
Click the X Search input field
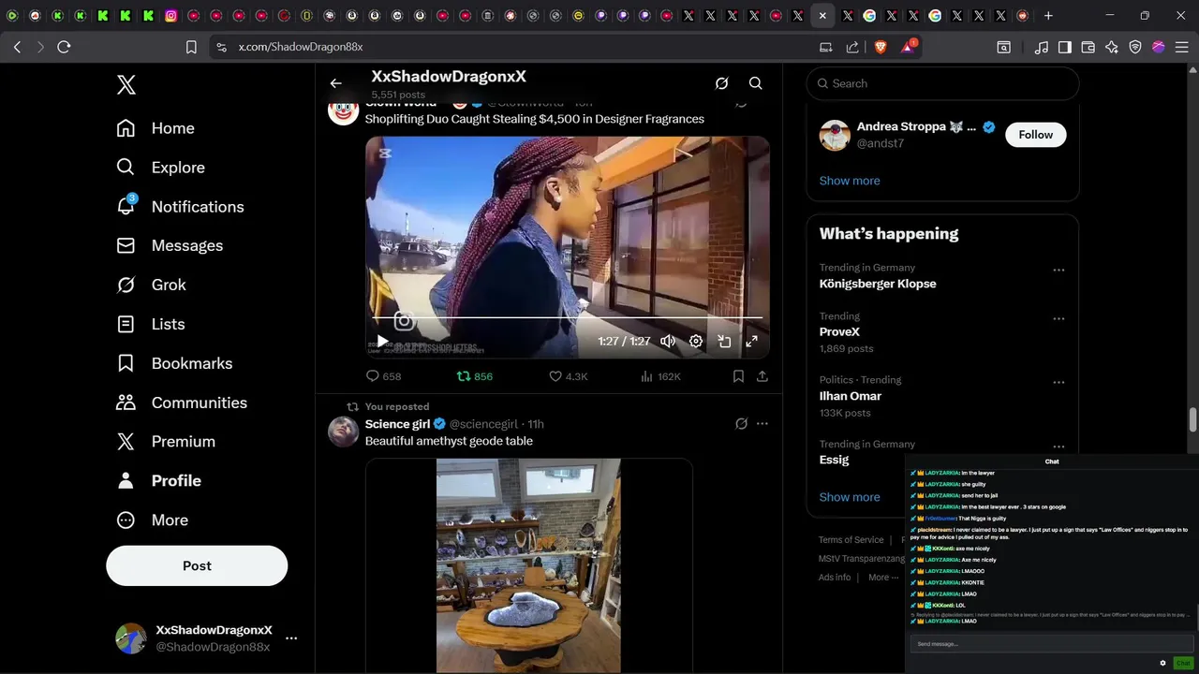(x=943, y=83)
